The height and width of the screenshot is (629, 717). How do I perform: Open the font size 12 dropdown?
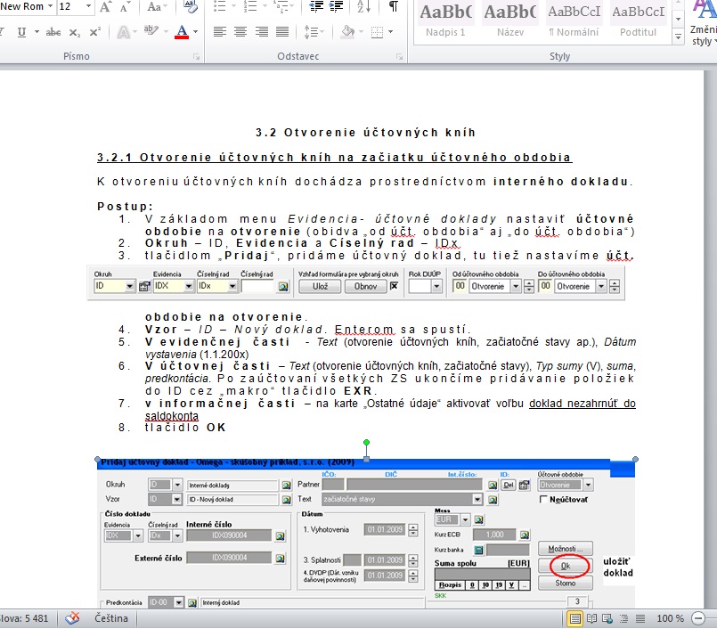point(89,6)
